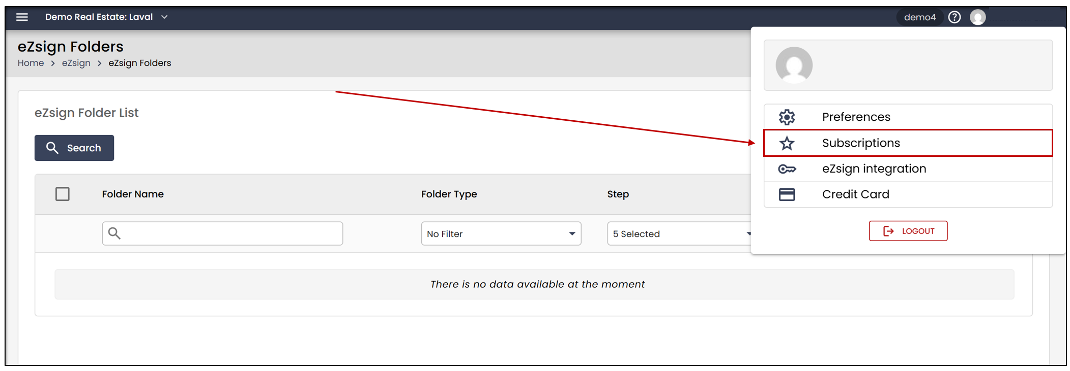
Task: Open the Folder Type No Filter dropdown
Action: [501, 233]
